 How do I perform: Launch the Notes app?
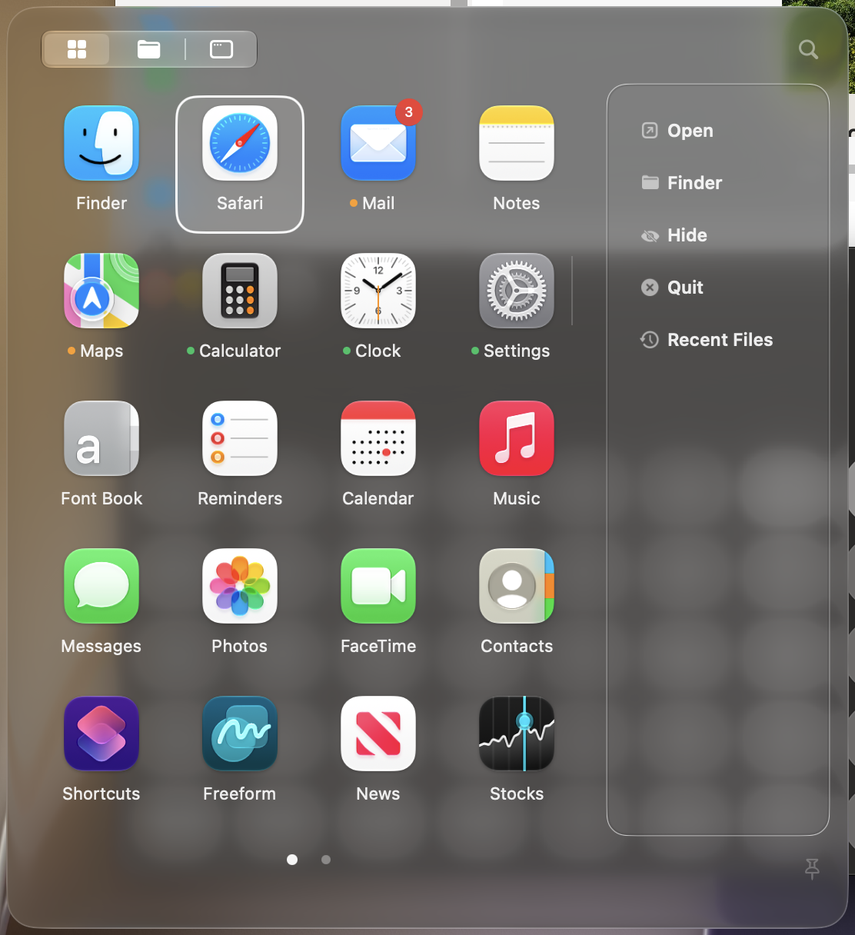coord(517,143)
